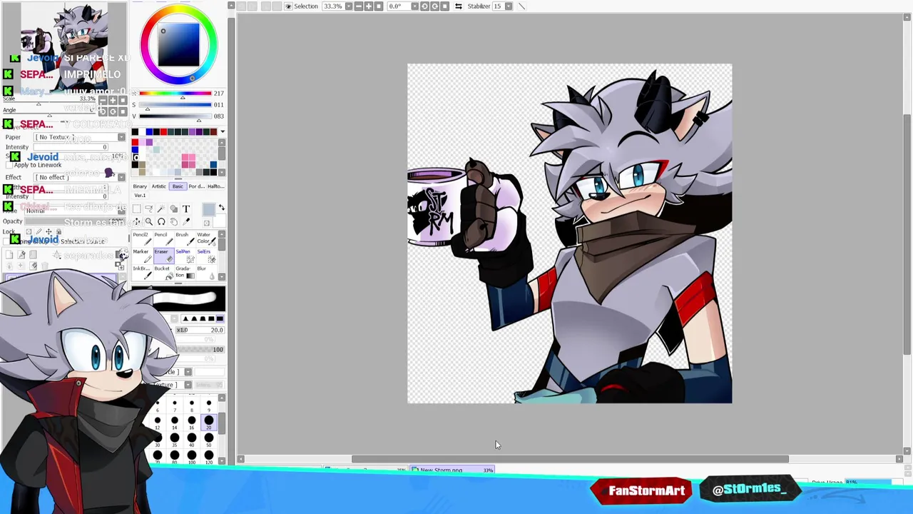Viewport: 913px width, 514px height.
Task: Swap foreground and background colors
Action: click(222, 207)
